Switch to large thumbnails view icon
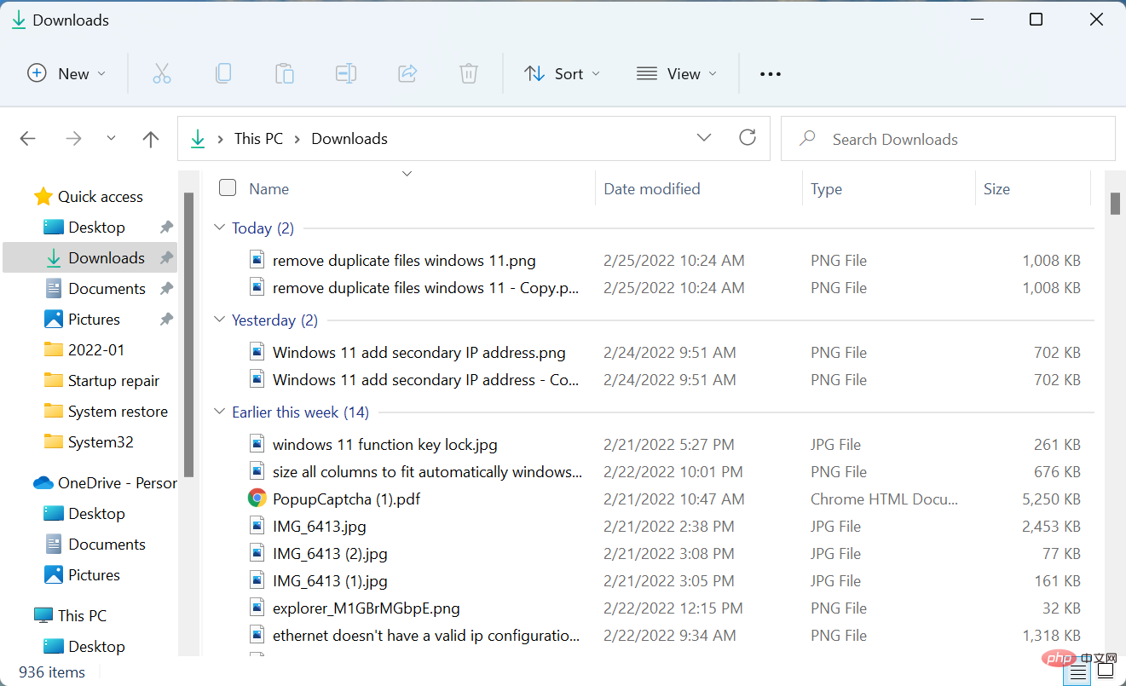 tap(1106, 672)
